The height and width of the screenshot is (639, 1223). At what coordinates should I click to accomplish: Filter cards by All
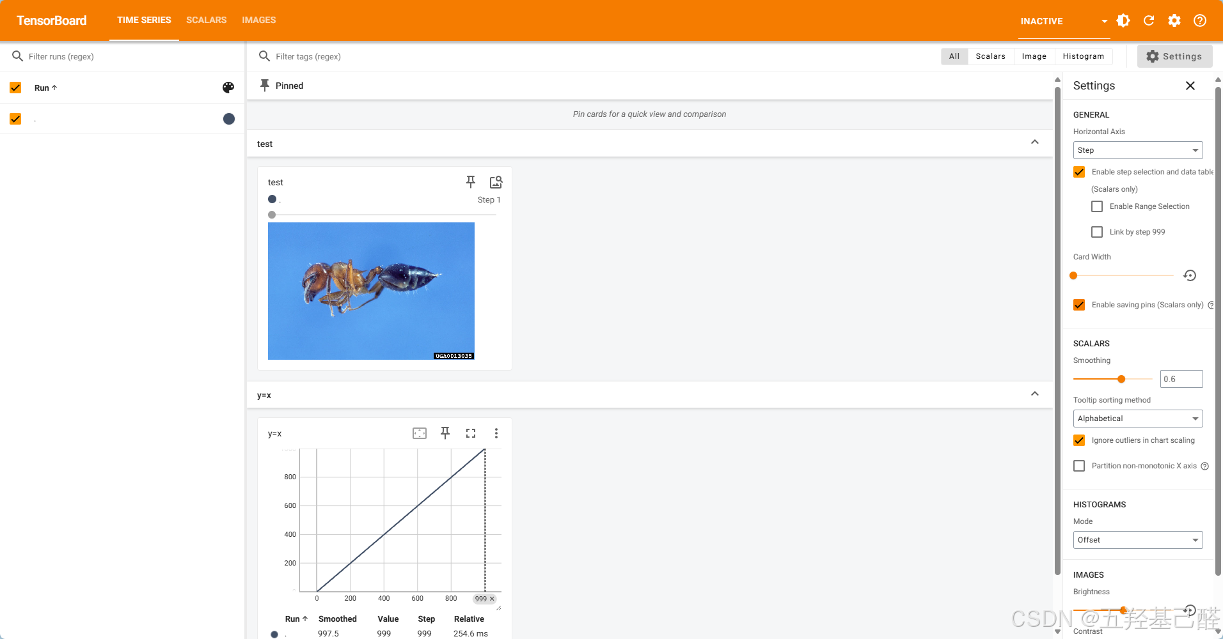pos(954,56)
